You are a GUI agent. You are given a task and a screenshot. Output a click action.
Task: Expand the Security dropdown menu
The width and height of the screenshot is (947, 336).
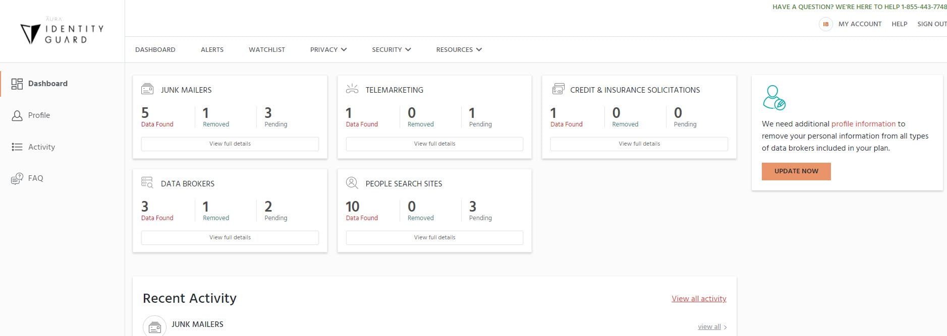tap(391, 50)
